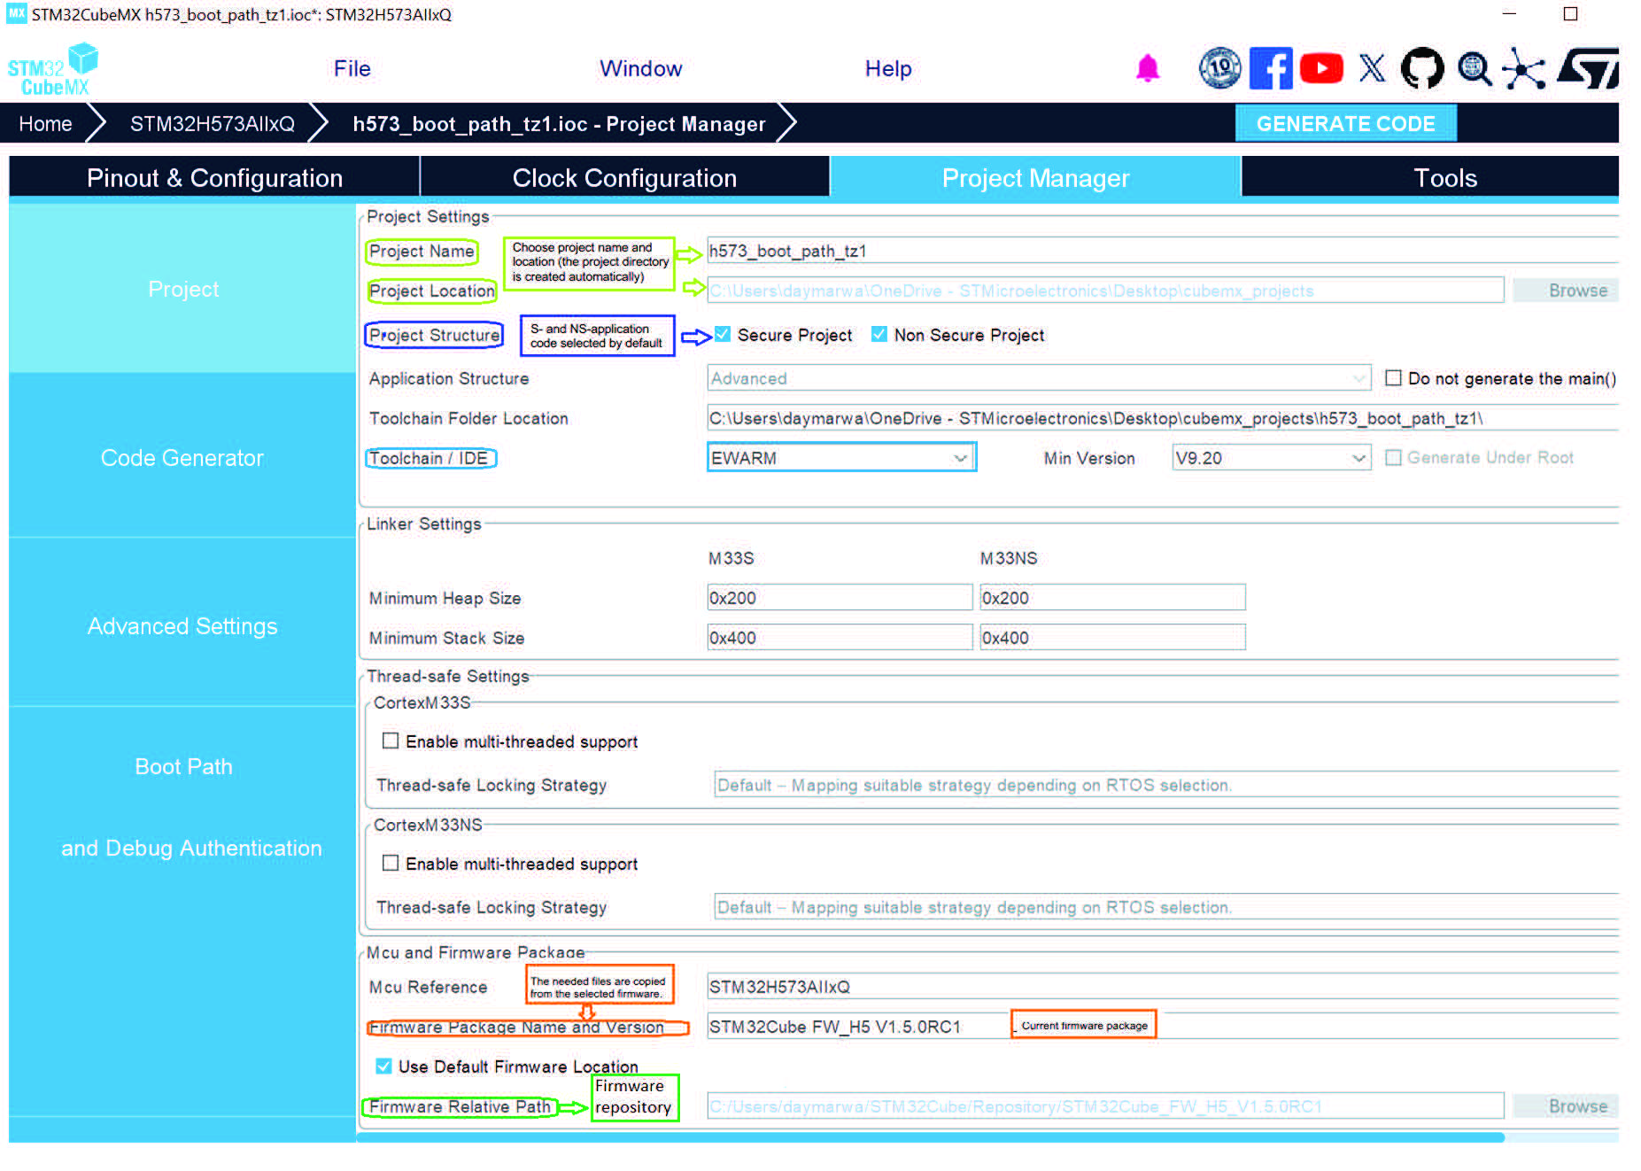Click the 10th anniversary badge icon

(1220, 68)
